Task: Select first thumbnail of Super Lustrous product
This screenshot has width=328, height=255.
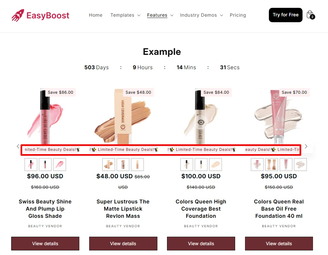Action: tap(109, 165)
